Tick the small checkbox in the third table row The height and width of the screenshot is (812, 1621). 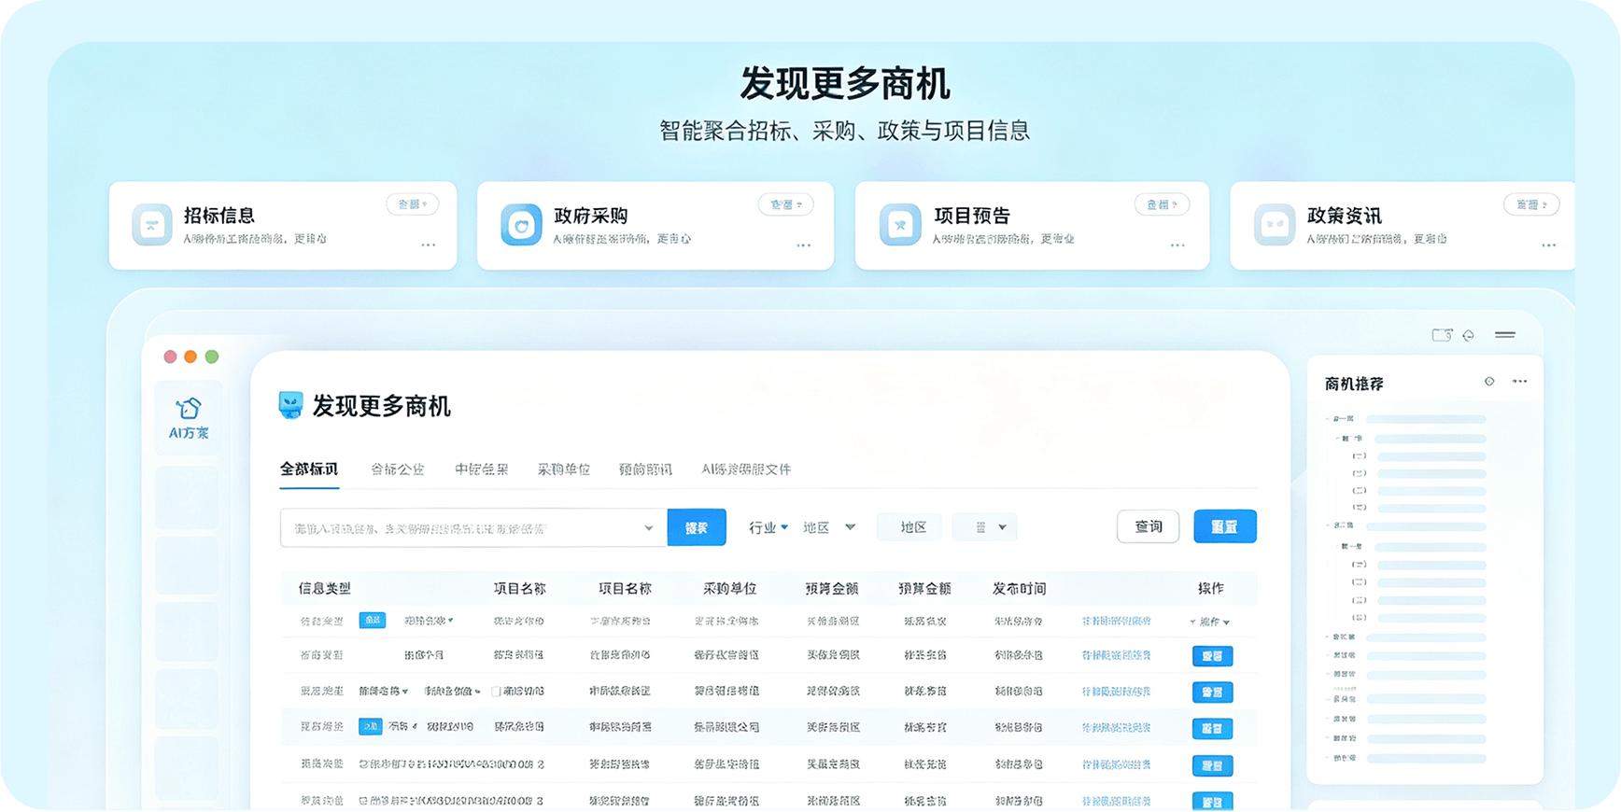[496, 692]
